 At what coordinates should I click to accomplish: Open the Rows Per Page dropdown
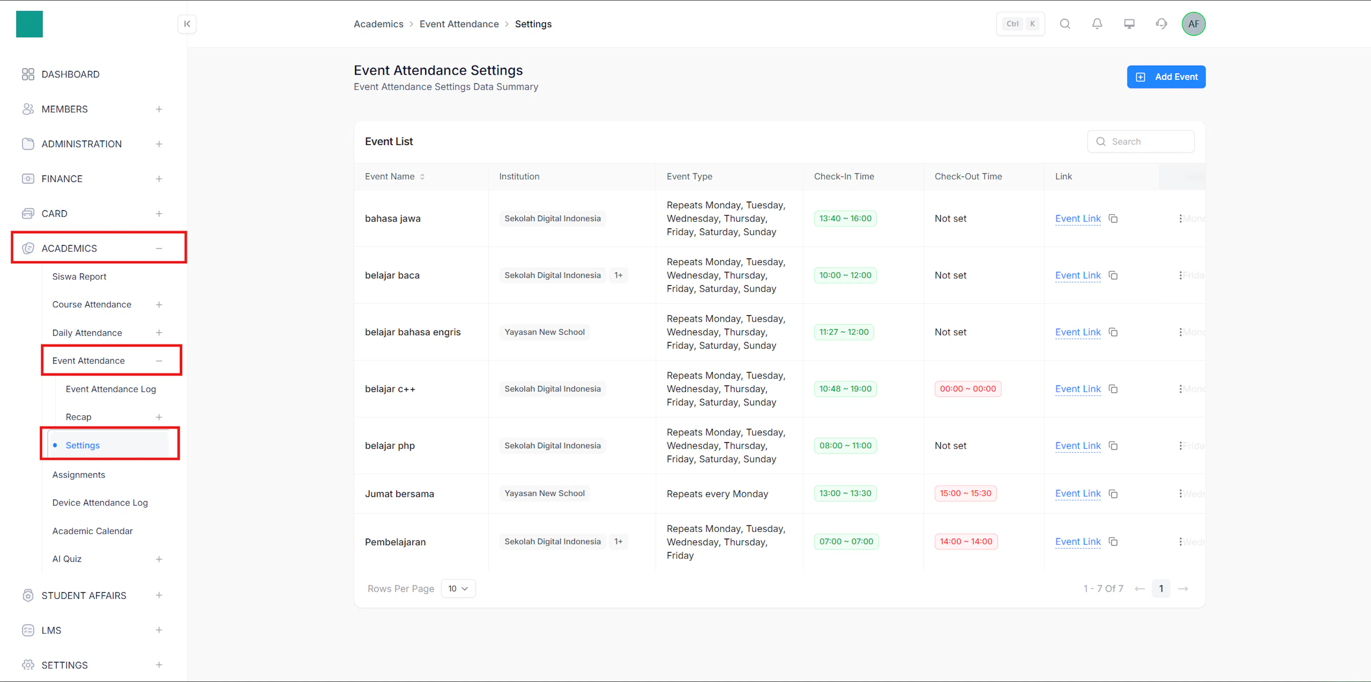(458, 588)
